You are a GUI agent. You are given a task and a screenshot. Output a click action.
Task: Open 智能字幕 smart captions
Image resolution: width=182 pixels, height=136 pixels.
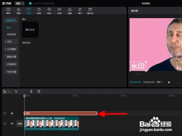point(11,57)
